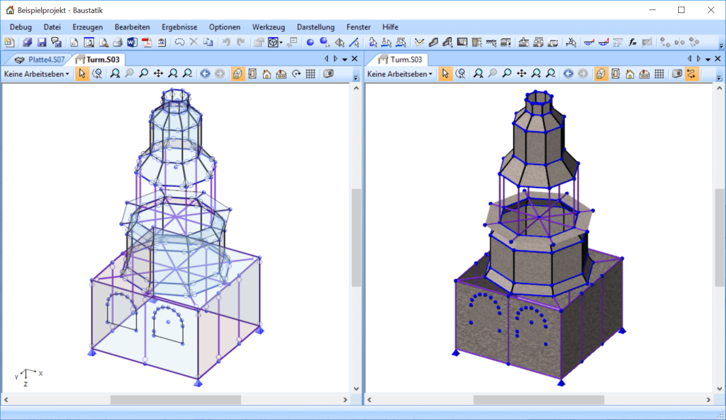Click the right pane's horizontal scrollbar thumb
The height and width of the screenshot is (420, 726).
[538, 400]
